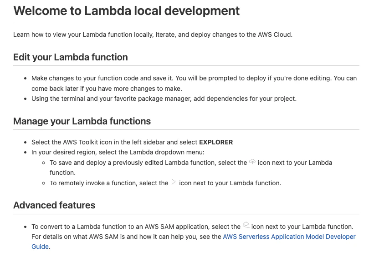
Task: Click the remote invoke play icon
Action: 174,182
